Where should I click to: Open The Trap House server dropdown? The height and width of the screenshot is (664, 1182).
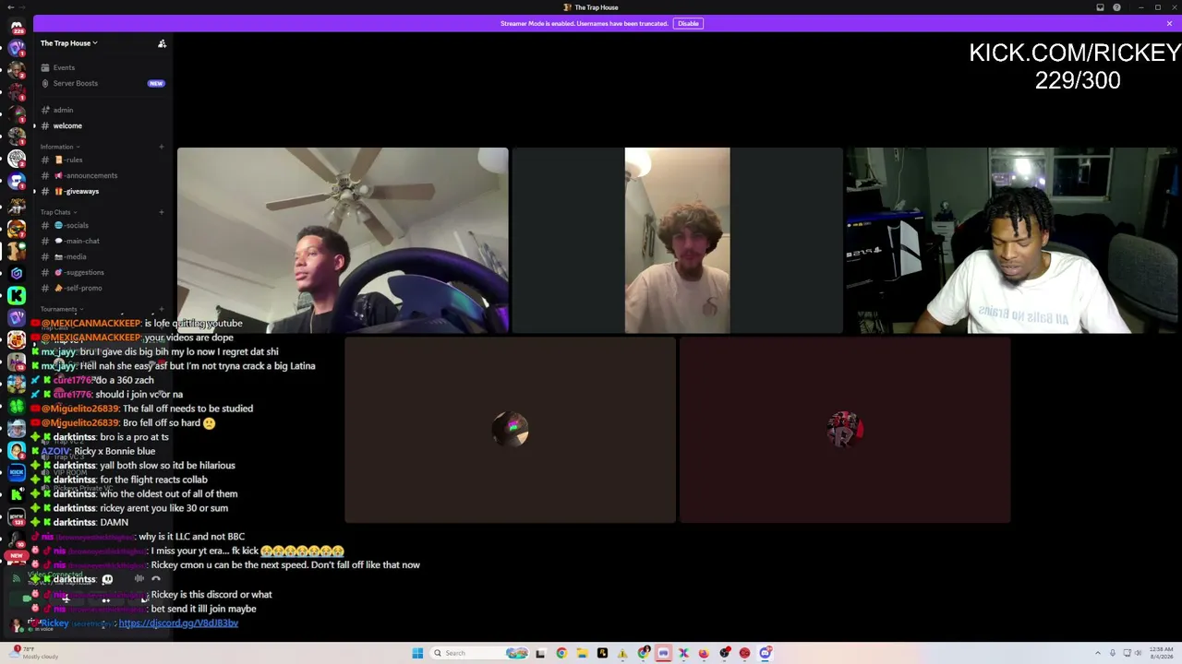tap(68, 43)
